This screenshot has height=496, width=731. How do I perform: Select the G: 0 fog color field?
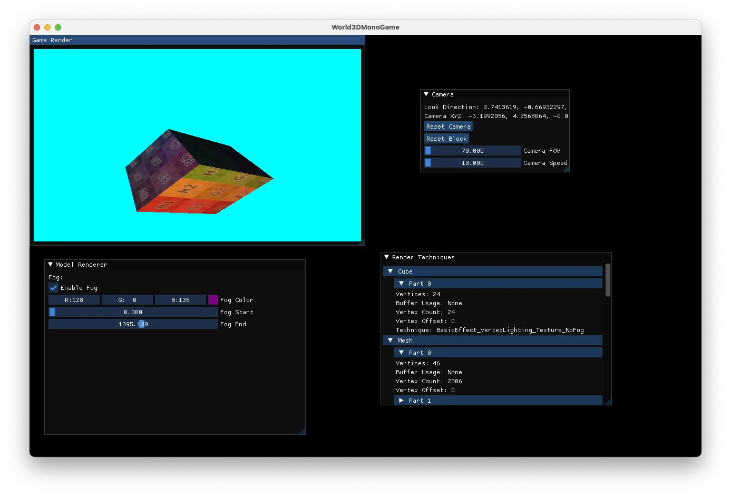(127, 300)
